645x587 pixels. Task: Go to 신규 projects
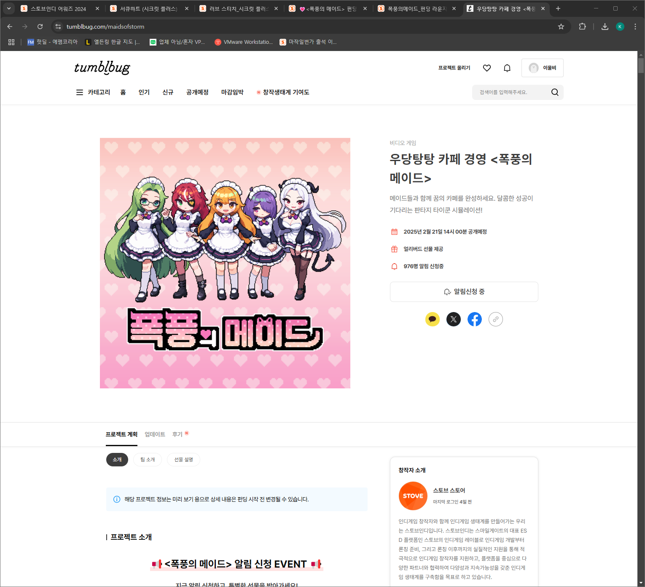[x=168, y=92]
